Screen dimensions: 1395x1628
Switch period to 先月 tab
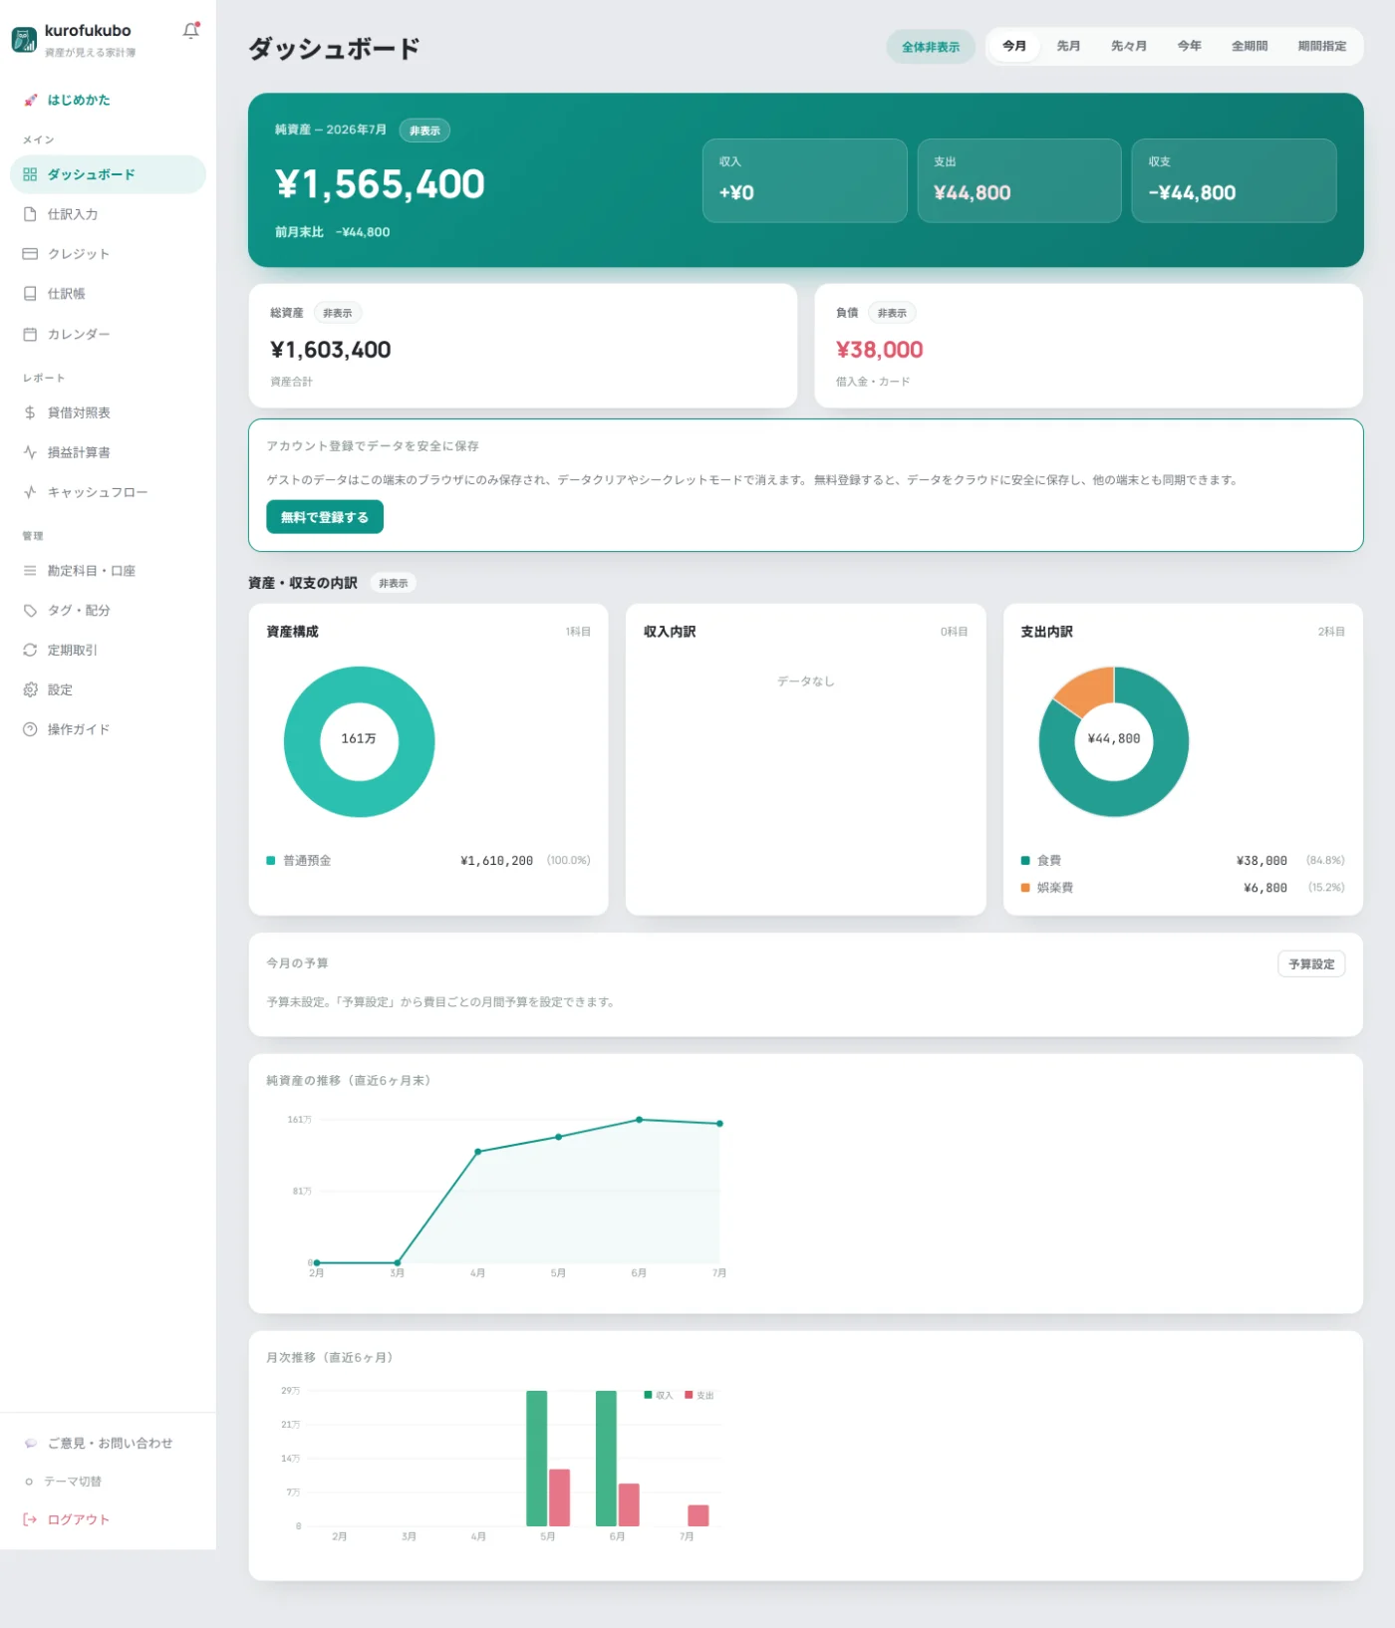pyautogui.click(x=1068, y=46)
